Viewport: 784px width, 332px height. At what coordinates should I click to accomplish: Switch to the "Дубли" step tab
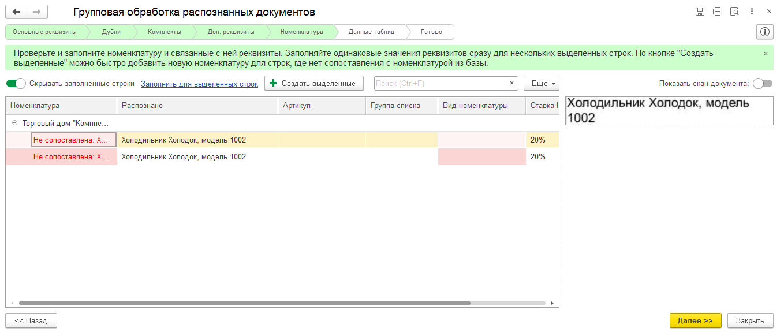point(111,32)
